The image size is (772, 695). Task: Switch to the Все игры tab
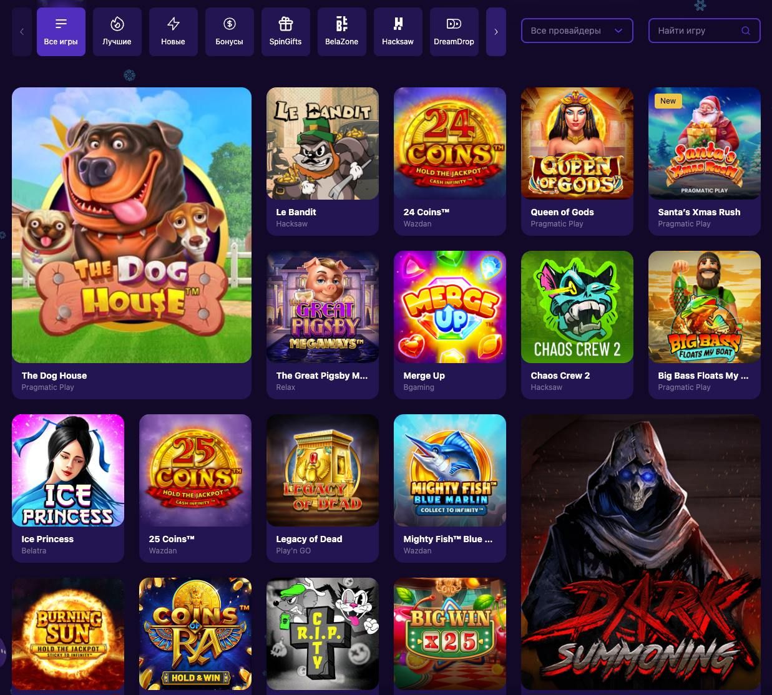pyautogui.click(x=61, y=32)
